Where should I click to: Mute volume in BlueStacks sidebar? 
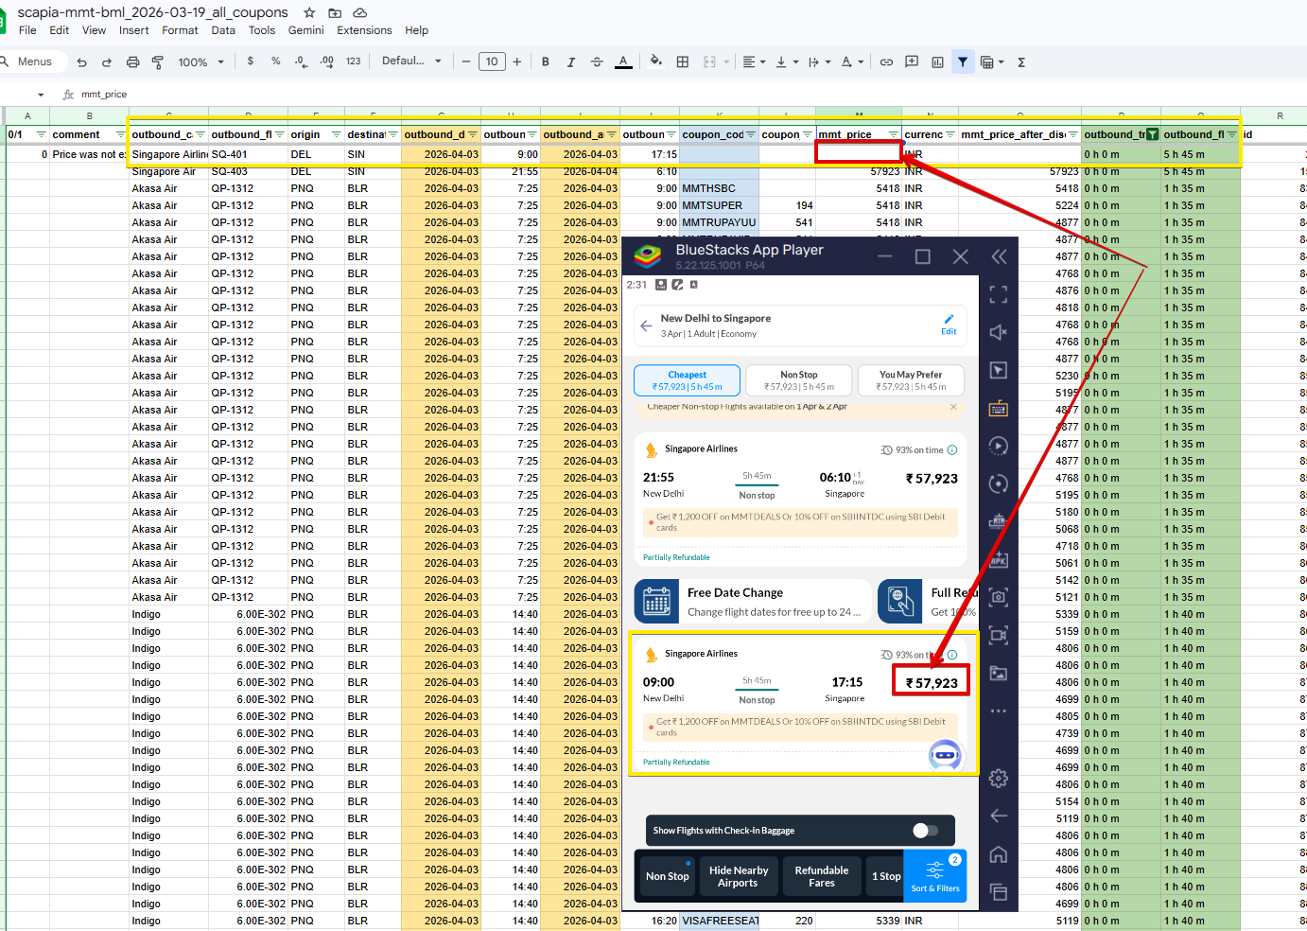point(998,332)
